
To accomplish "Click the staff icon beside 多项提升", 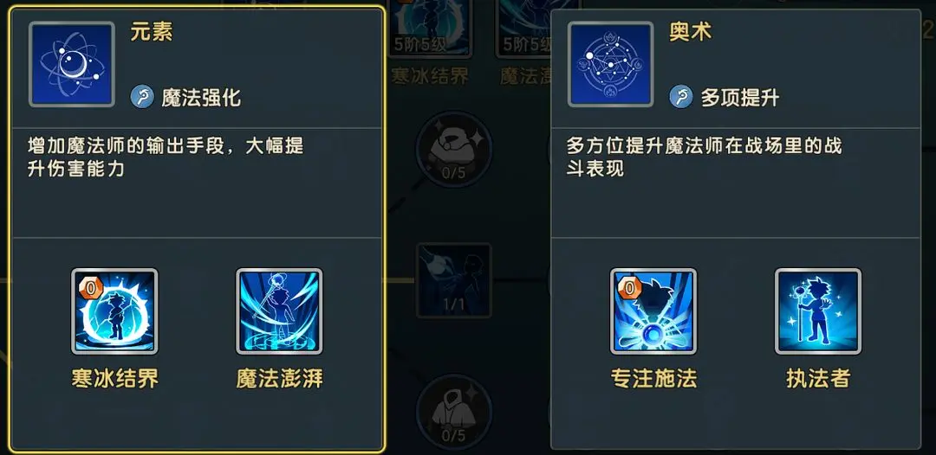I will 681,97.
